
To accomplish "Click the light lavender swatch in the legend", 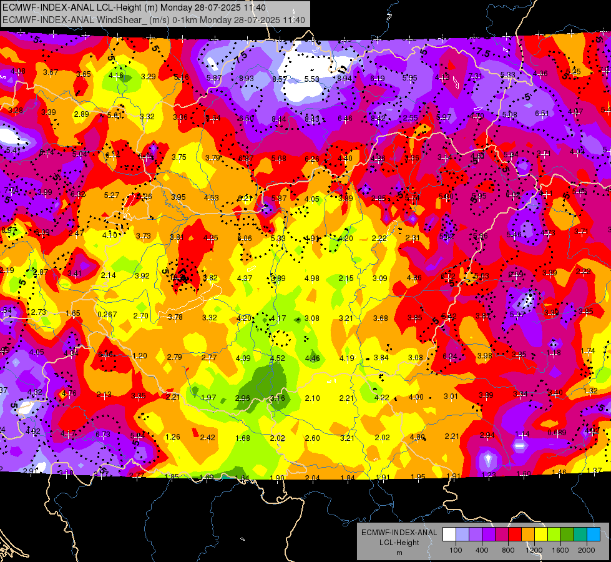I will 462,535.
